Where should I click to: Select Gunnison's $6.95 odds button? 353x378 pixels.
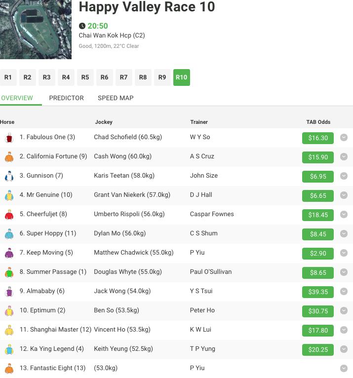tap(318, 176)
